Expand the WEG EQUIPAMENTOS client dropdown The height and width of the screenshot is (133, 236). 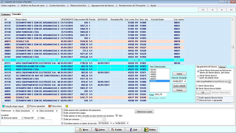pyautogui.click(x=229, y=82)
